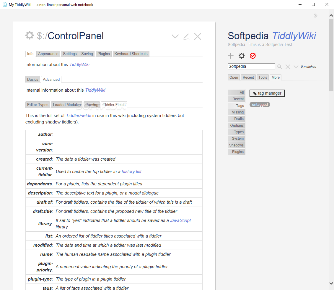This screenshot has height=290, width=334.
Task: Create a new tiddler with plus icon
Action: tap(231, 56)
